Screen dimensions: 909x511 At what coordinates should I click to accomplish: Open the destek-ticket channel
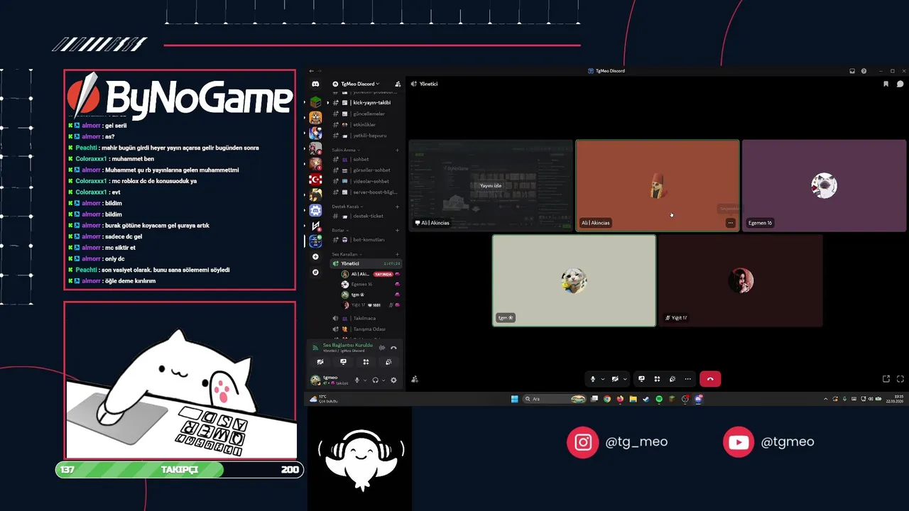click(365, 216)
